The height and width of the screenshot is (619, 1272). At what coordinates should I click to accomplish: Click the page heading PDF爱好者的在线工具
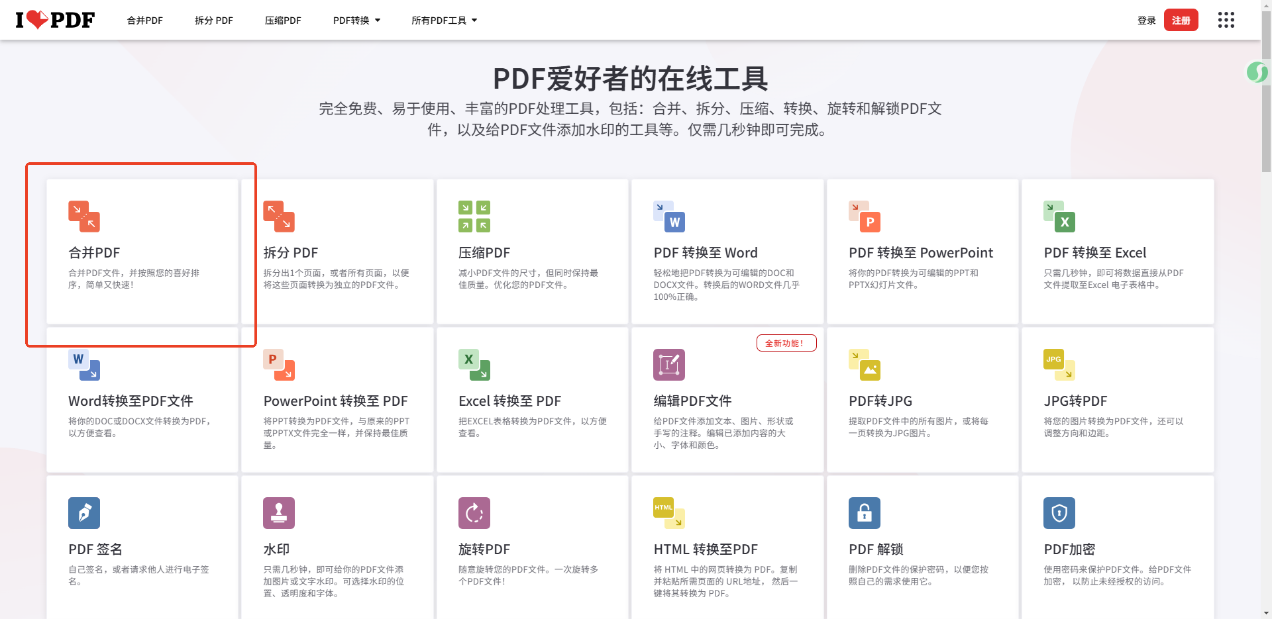[x=631, y=78]
